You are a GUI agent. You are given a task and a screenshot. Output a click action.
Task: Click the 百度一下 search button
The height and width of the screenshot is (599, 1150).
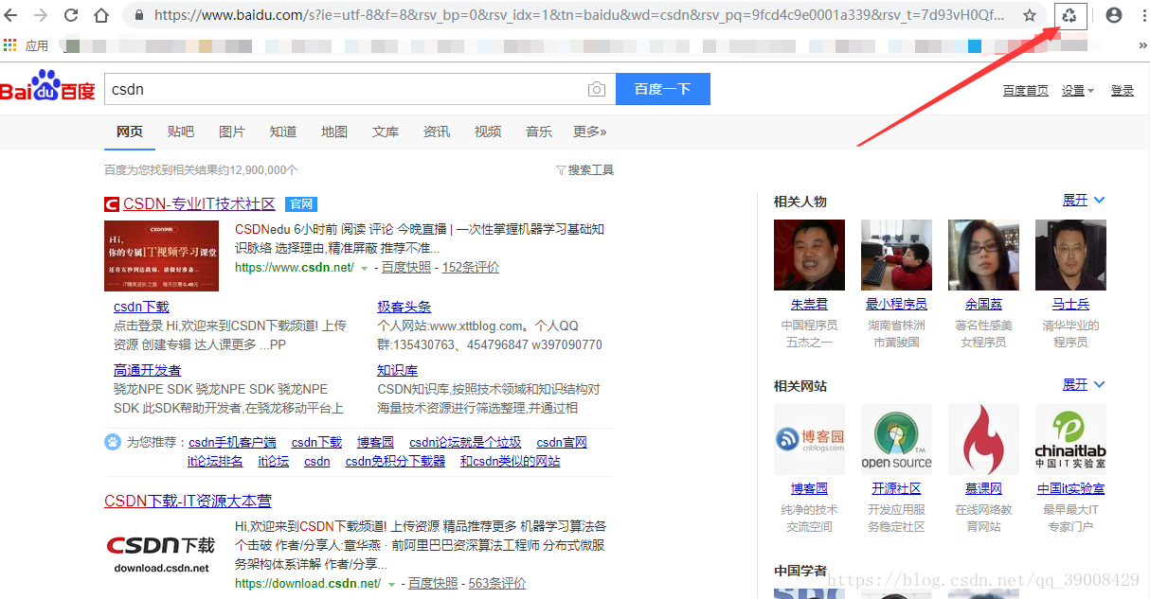(663, 89)
